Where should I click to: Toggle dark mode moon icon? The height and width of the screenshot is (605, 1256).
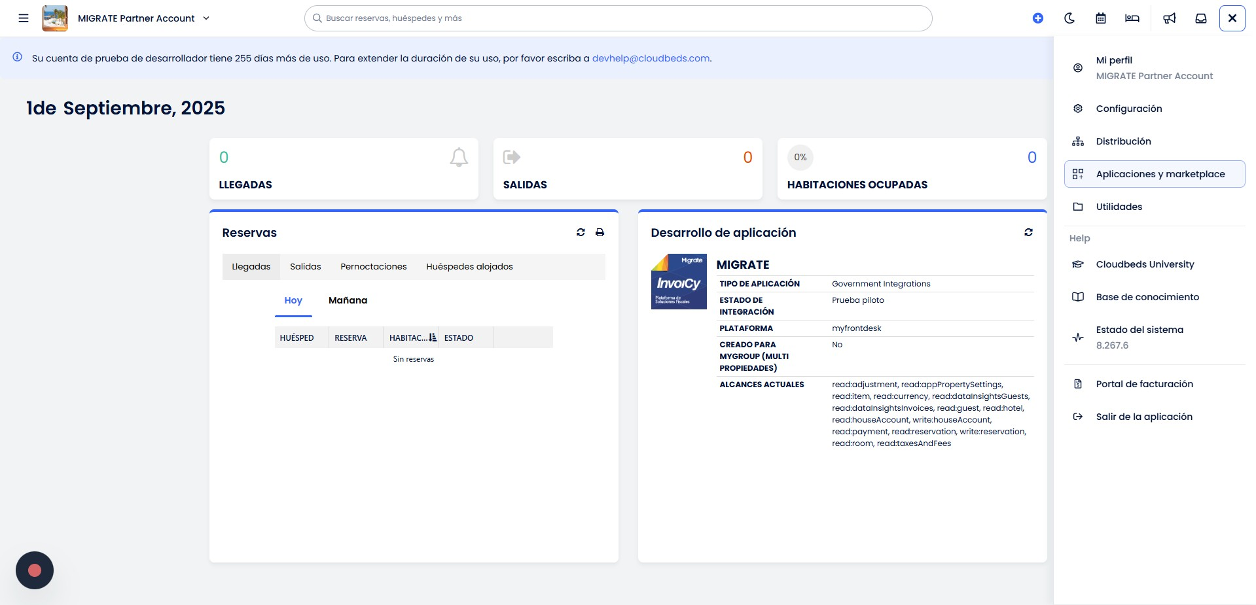[x=1069, y=18]
